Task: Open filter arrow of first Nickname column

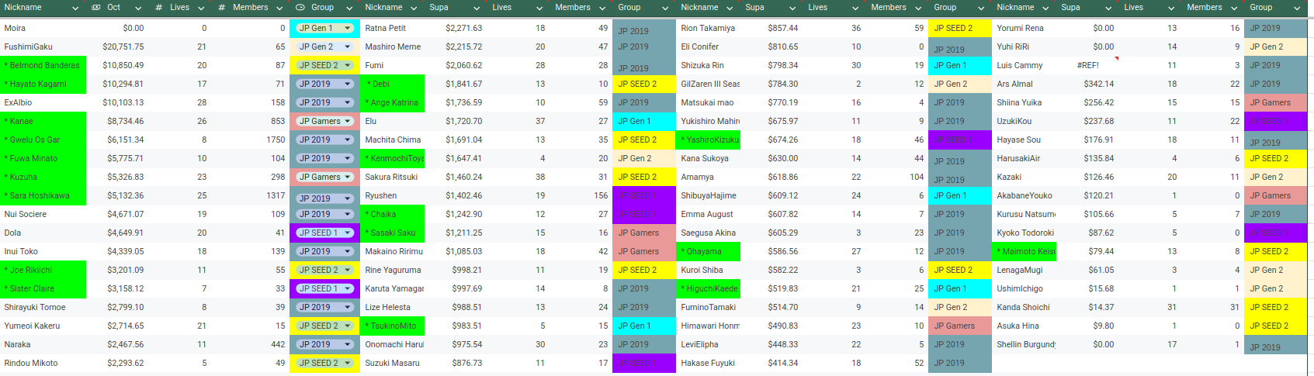Action: (75, 8)
